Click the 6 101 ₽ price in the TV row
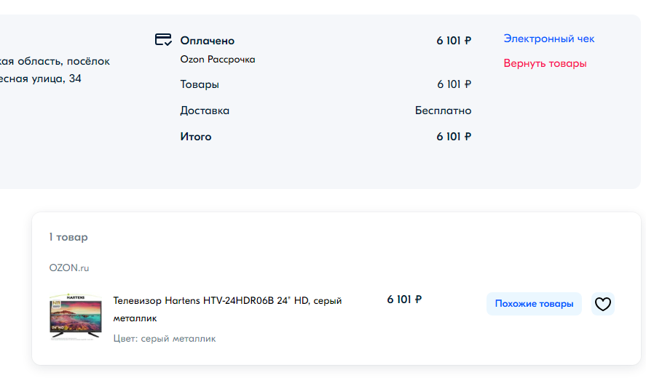The height and width of the screenshot is (378, 646). pos(404,299)
